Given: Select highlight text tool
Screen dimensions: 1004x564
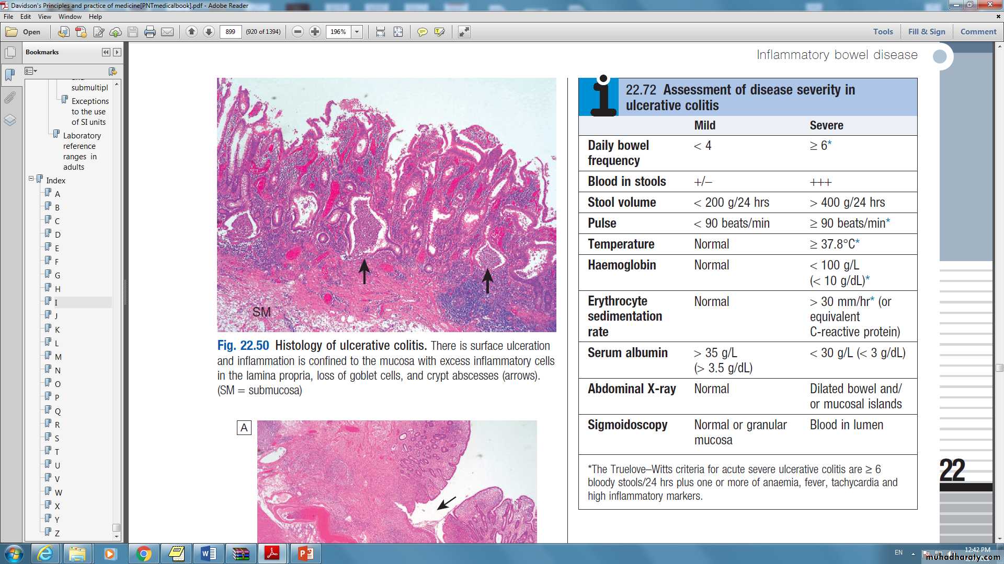Looking at the screenshot, I should coord(439,32).
